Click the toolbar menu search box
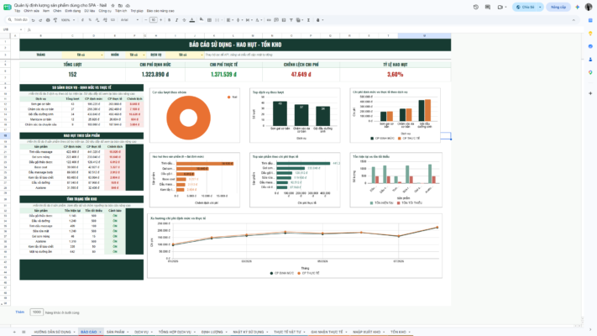This screenshot has height=336, width=597. (x=18, y=20)
